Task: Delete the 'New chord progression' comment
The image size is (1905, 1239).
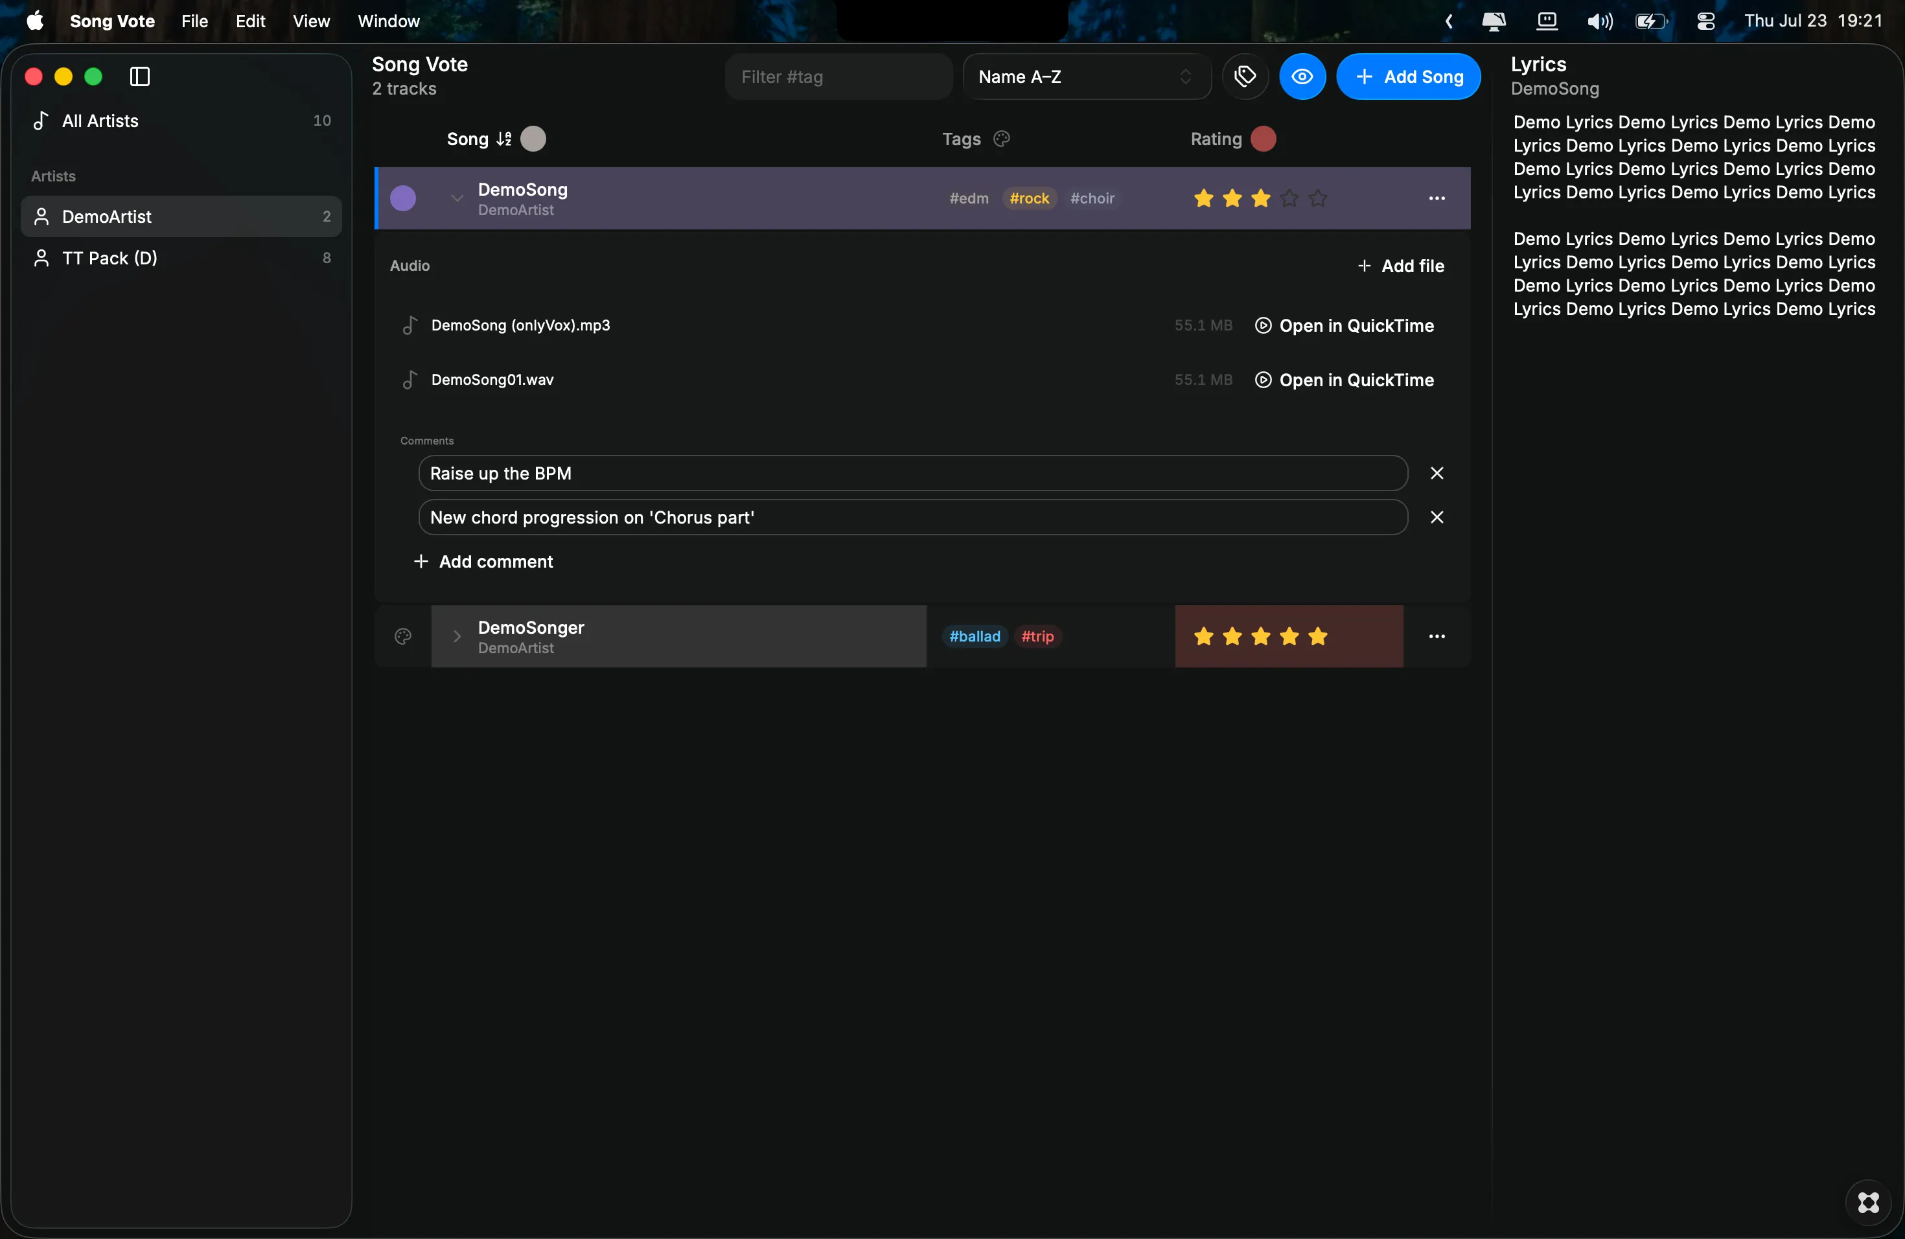Action: [1437, 518]
